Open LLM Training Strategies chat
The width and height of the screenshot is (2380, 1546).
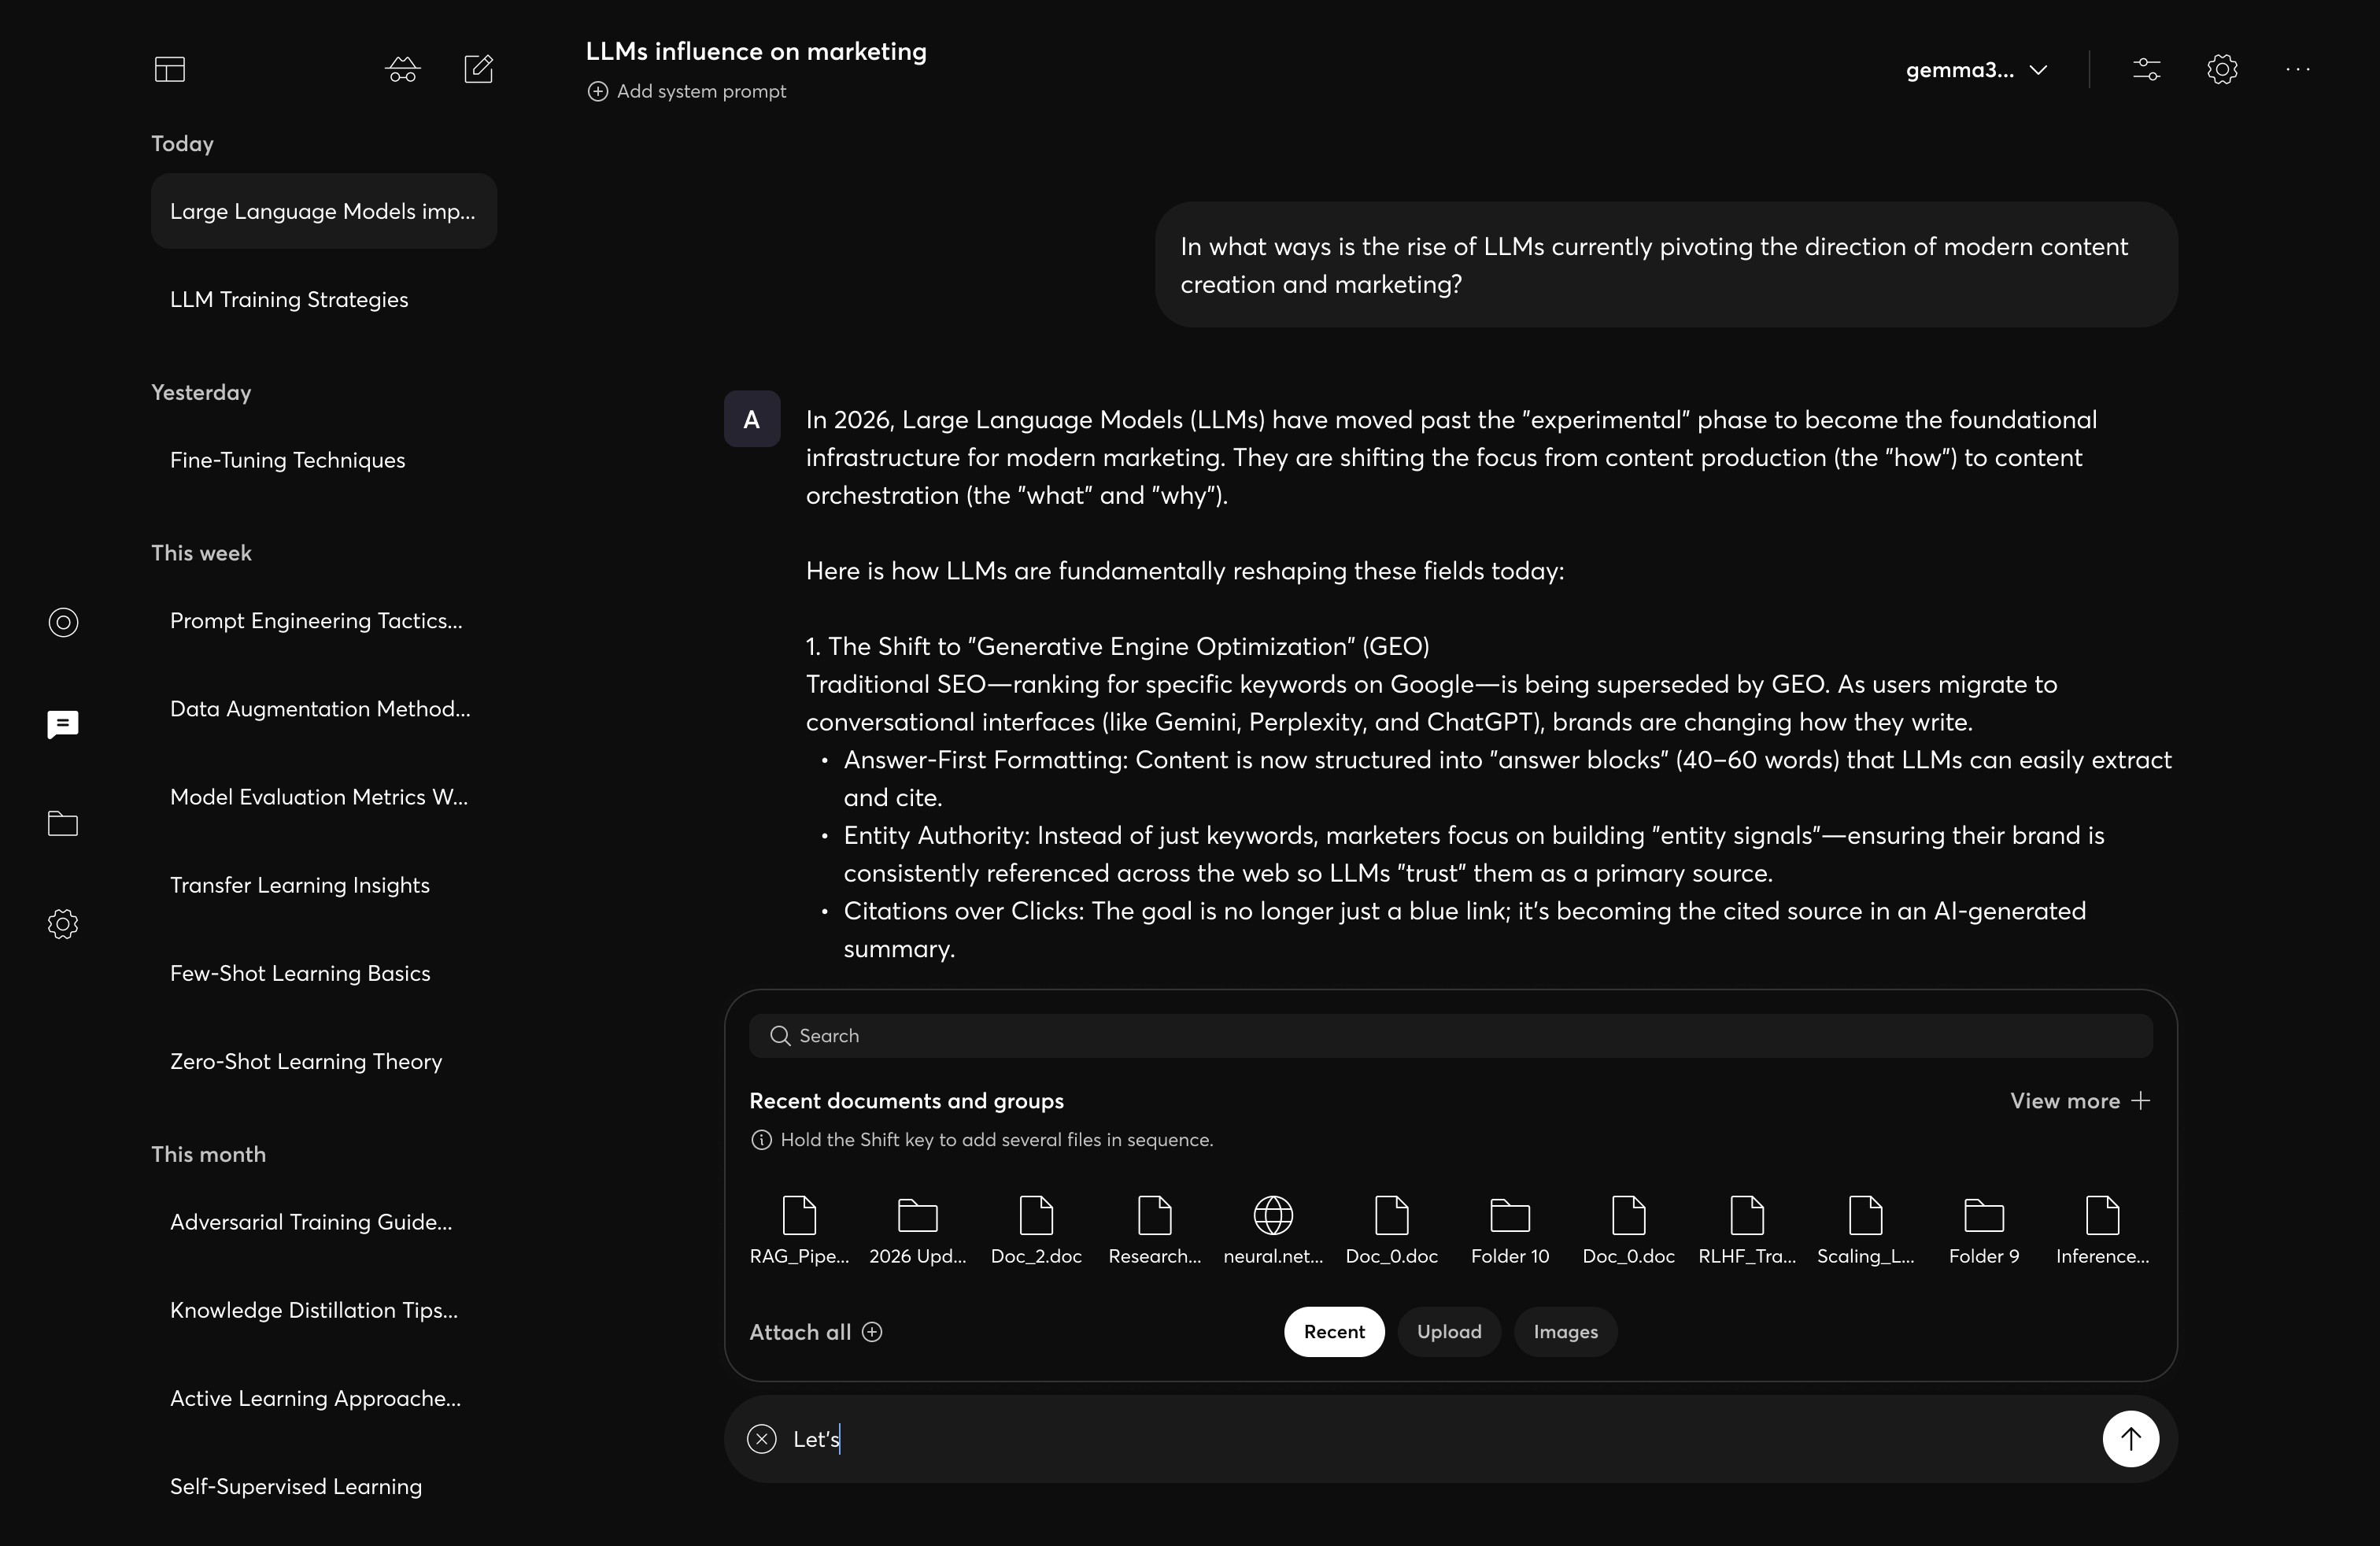pos(289,300)
